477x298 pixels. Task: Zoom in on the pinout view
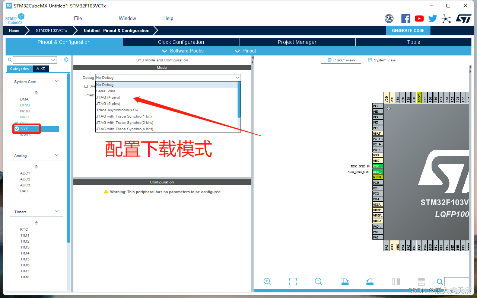[x=267, y=282]
